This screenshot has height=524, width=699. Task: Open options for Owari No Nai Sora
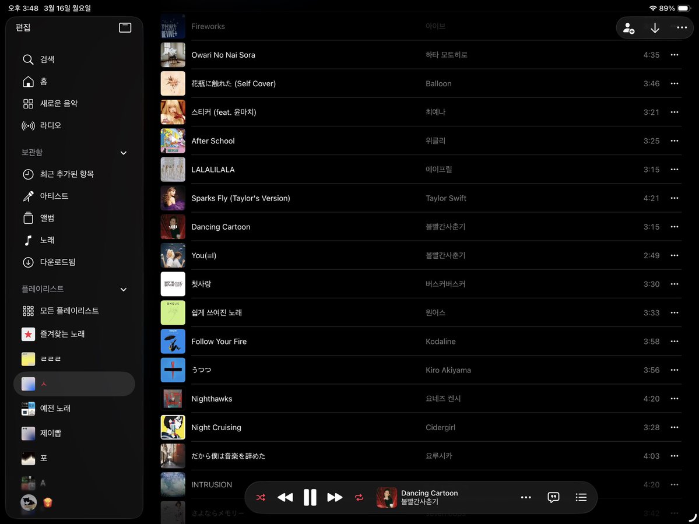point(674,55)
